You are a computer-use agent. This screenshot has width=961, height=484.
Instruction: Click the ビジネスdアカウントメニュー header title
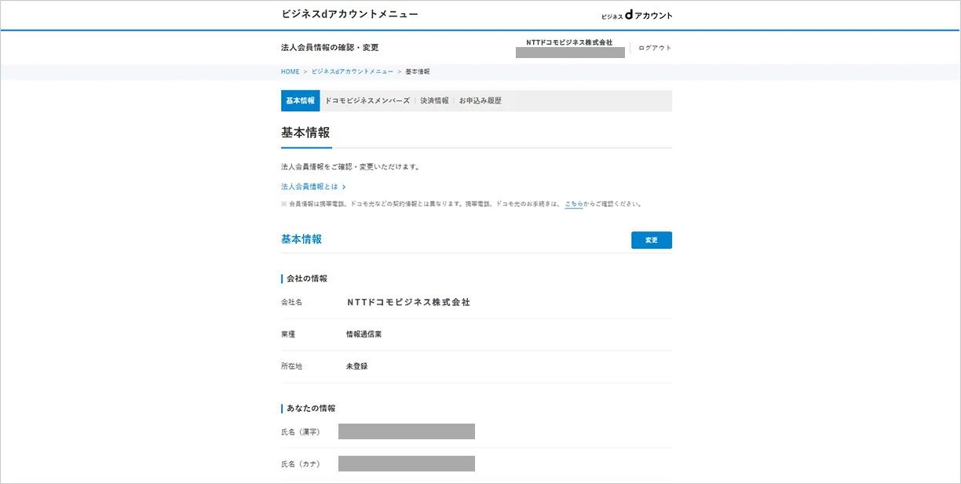(x=349, y=14)
